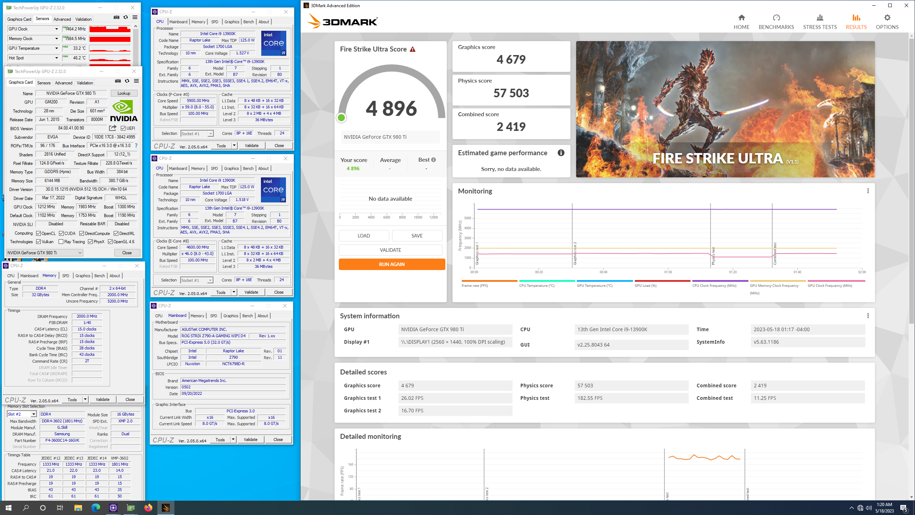Toggle PhysX checkbox in GPU-Z
This screenshot has height=515, width=915.
click(x=90, y=242)
